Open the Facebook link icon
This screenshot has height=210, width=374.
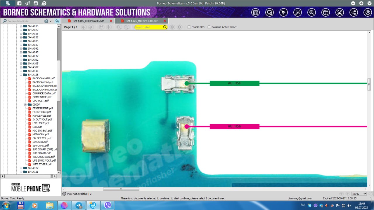pos(19,3)
